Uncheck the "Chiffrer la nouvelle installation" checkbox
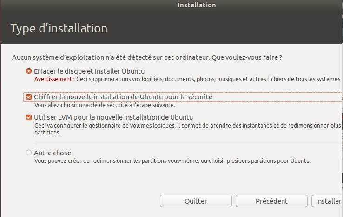Screen dimensions: 343x217 (x=29, y=97)
